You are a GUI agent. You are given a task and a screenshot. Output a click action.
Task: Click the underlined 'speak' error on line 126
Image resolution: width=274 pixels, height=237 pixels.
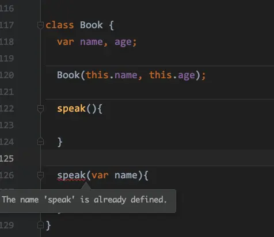tap(71, 175)
